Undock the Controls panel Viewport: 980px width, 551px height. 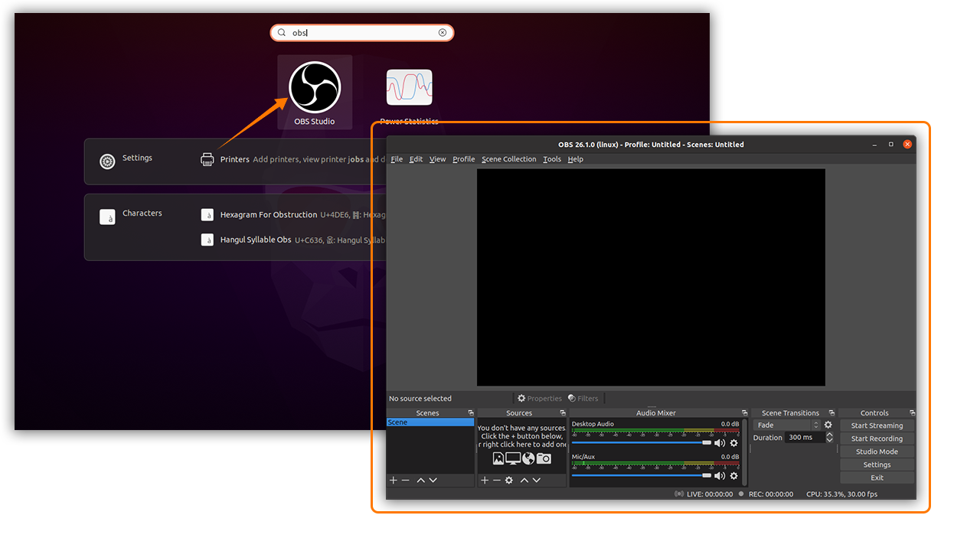click(912, 412)
